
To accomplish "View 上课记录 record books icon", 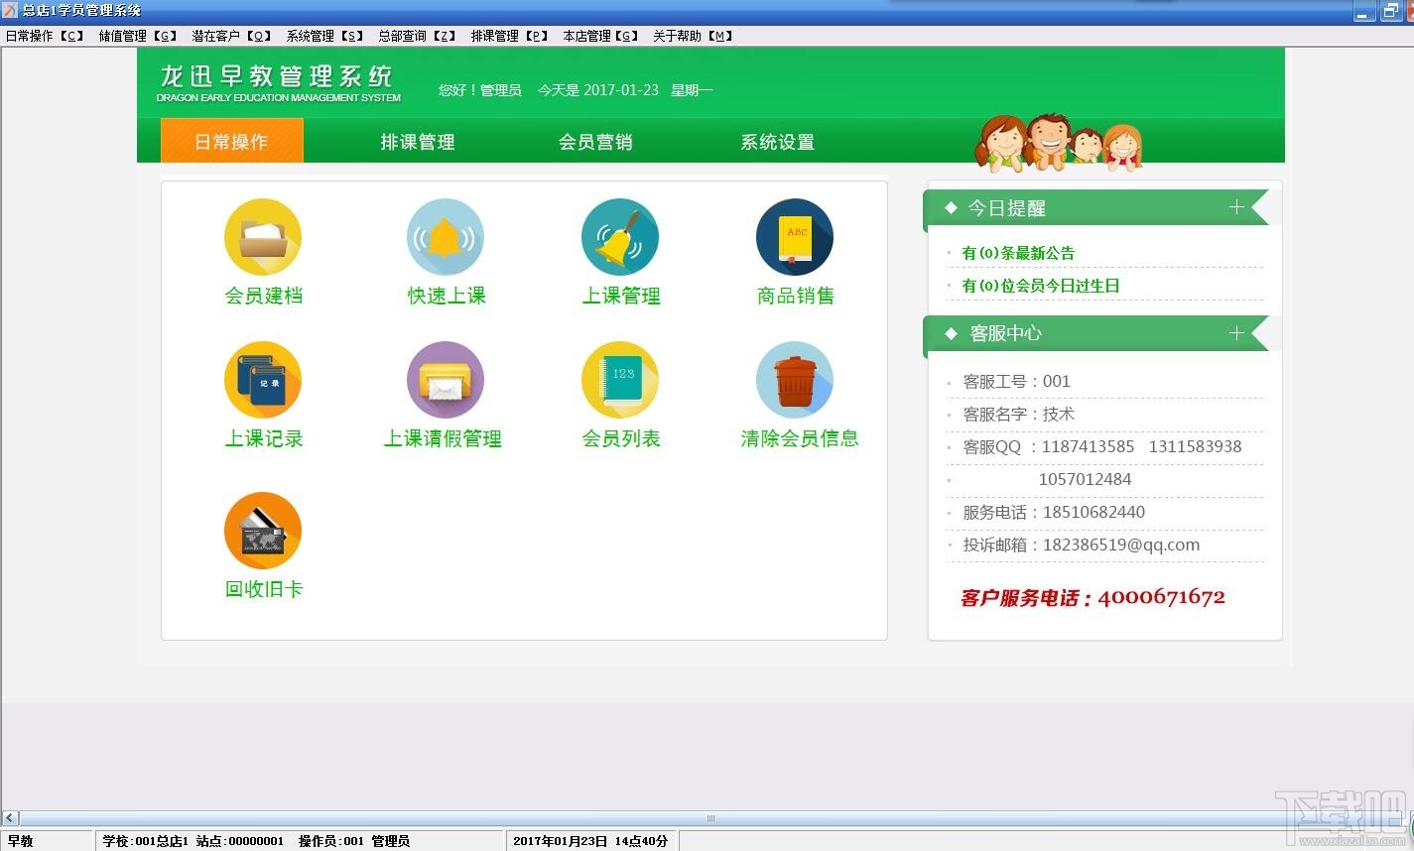I will tap(263, 380).
